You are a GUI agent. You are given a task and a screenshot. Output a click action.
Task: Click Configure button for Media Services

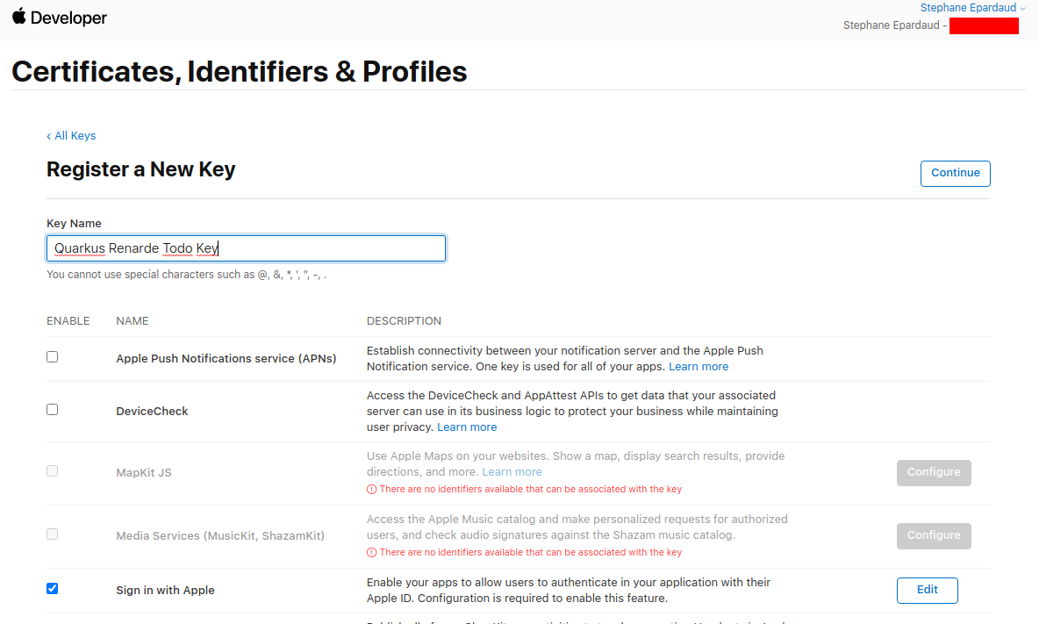pos(934,535)
